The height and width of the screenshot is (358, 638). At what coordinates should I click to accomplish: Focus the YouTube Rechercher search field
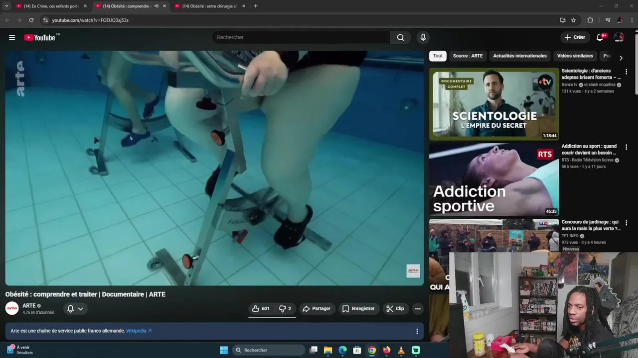click(301, 37)
